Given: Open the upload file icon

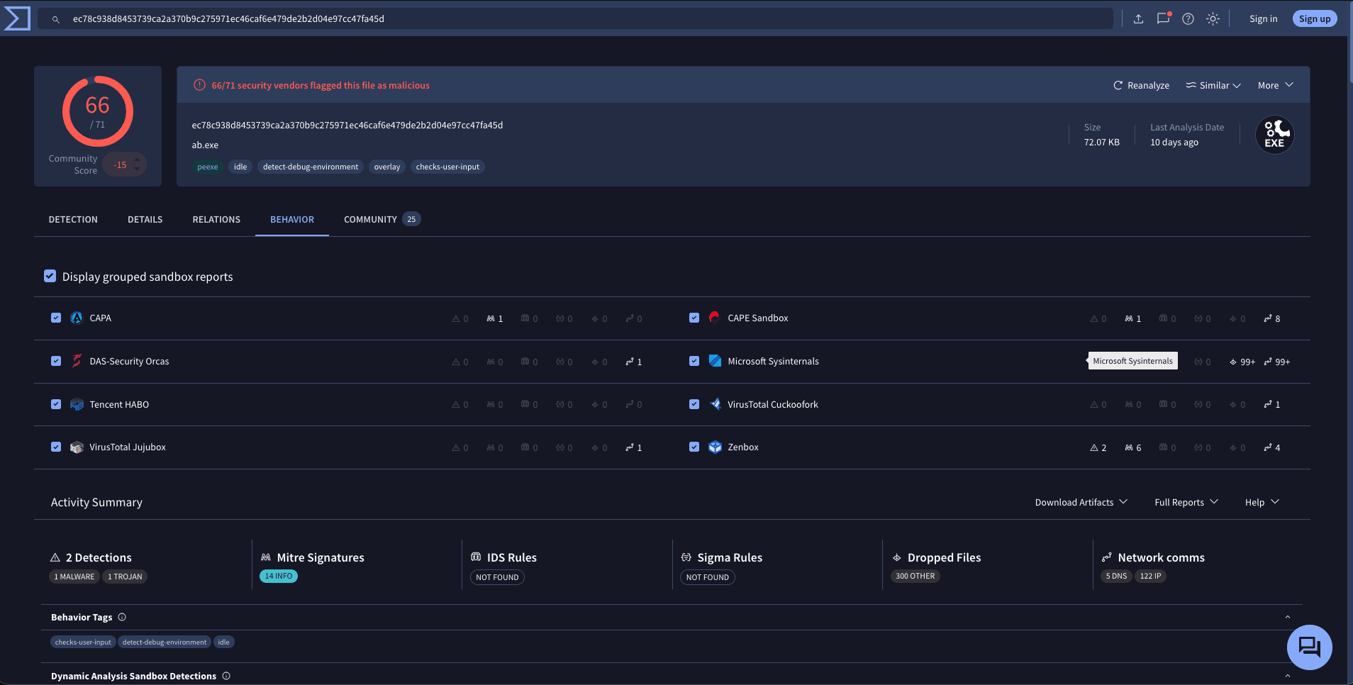Looking at the screenshot, I should 1138,19.
